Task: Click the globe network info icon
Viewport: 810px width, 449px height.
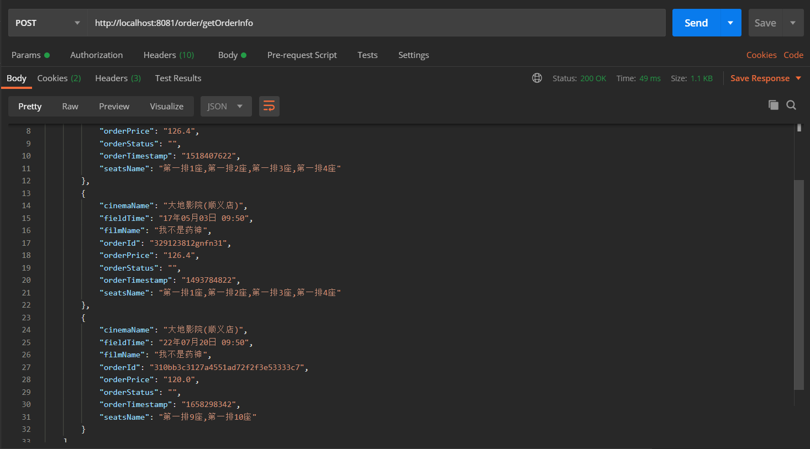Action: [x=537, y=78]
